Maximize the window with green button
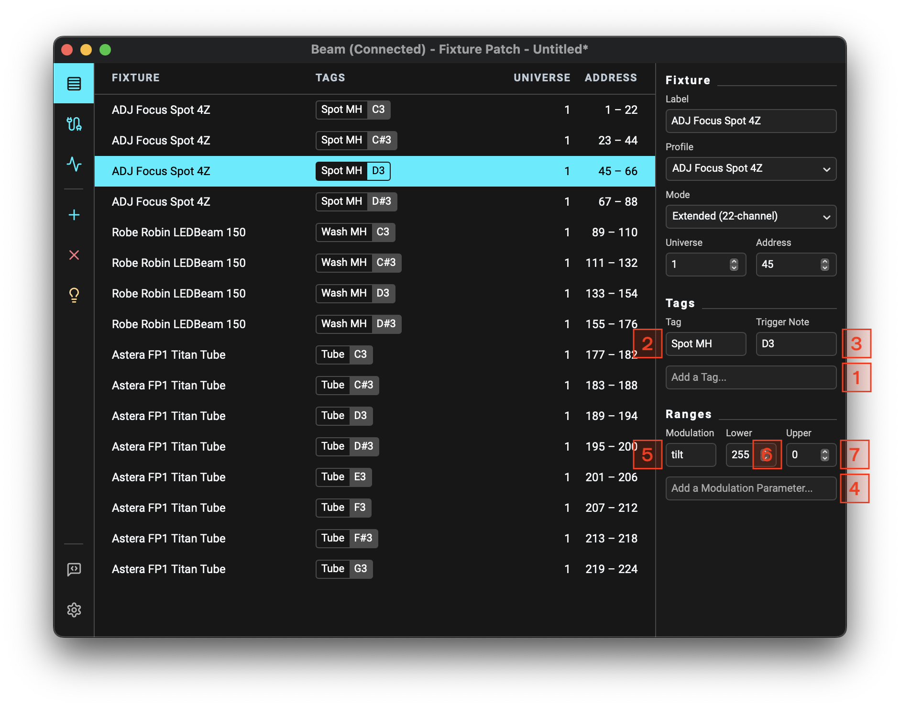900x708 pixels. pos(105,50)
